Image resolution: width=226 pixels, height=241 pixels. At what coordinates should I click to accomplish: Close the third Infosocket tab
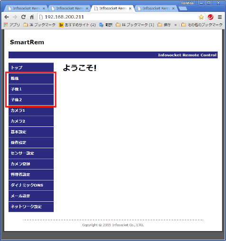pos(130,9)
